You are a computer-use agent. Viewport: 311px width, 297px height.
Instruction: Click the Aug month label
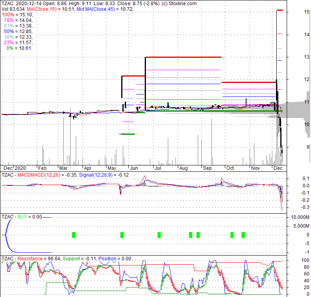[183, 168]
